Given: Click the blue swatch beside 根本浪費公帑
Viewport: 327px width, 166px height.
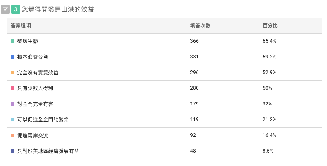Looking at the screenshot, I should click(x=12, y=57).
